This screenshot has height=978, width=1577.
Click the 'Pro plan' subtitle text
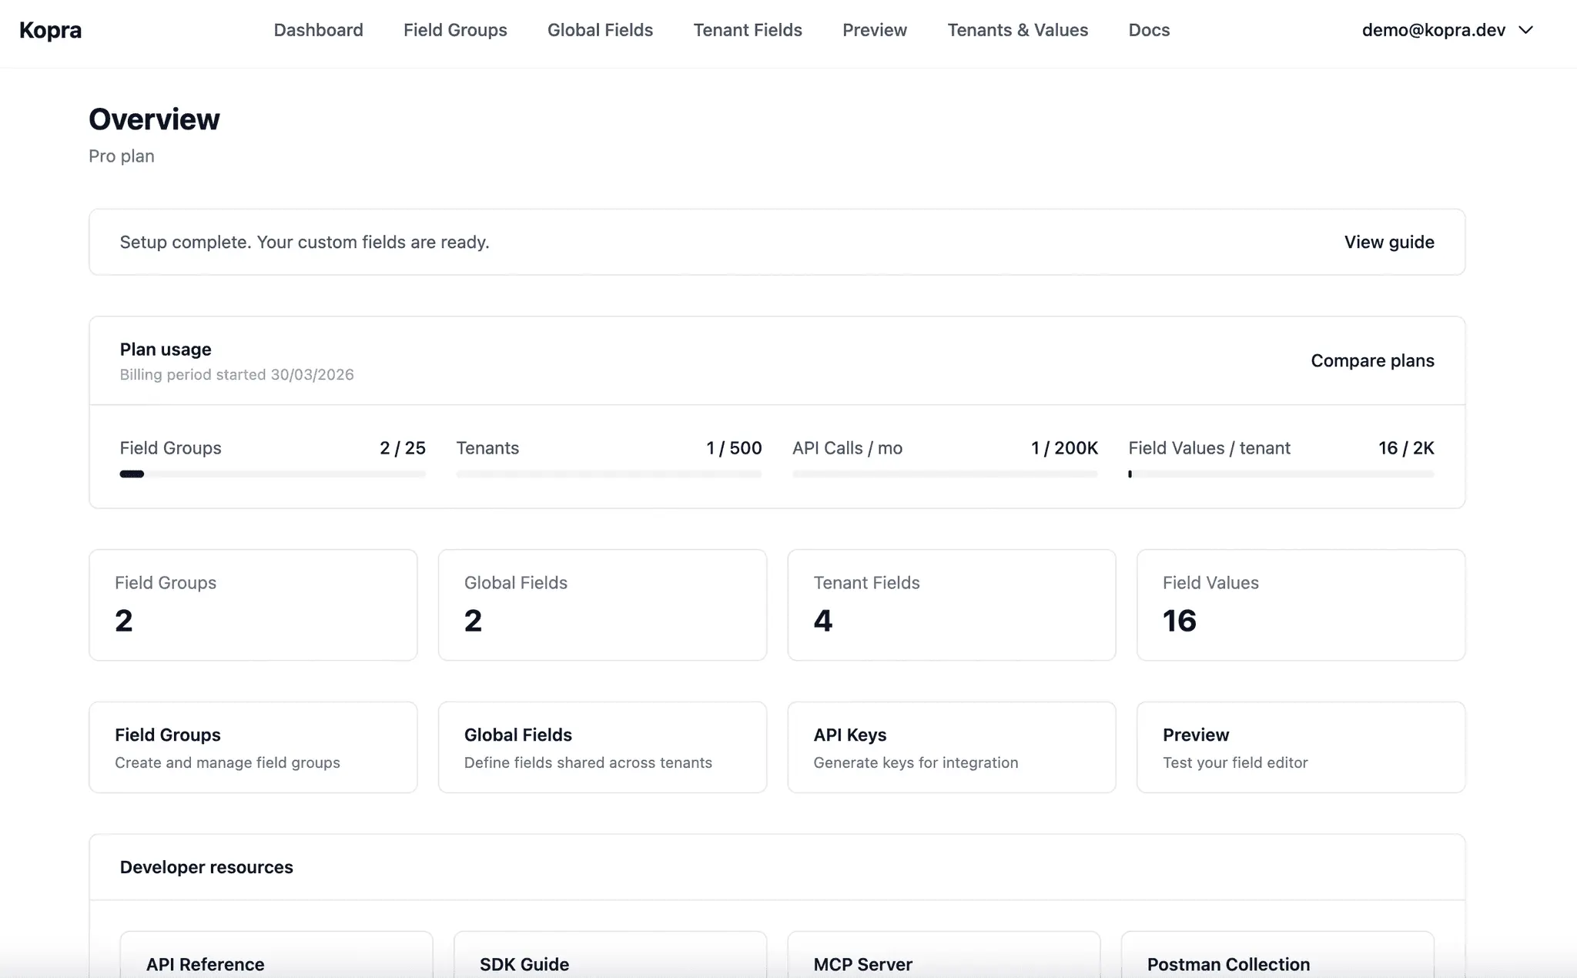point(122,156)
